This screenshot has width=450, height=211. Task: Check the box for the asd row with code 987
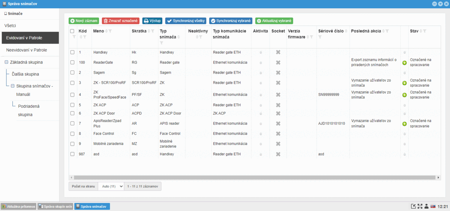tap(72, 154)
